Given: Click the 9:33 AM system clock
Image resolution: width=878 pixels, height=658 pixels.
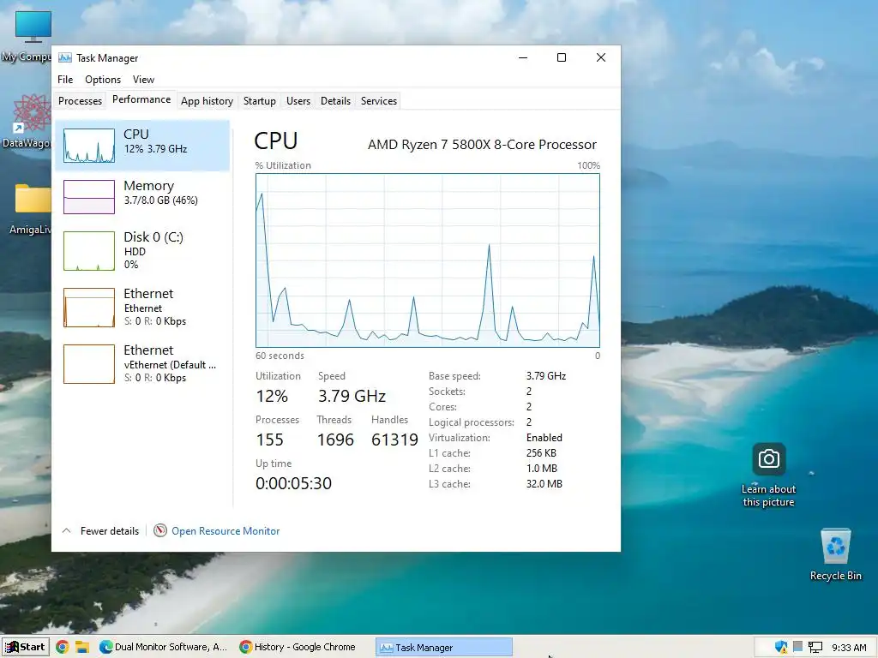Looking at the screenshot, I should [849, 648].
